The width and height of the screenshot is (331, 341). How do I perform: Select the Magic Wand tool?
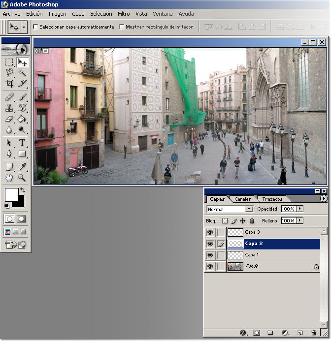(22, 73)
